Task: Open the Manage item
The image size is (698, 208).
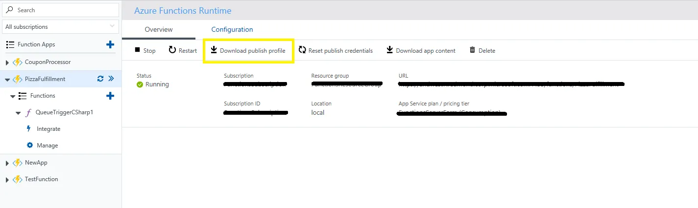Action: (48, 146)
